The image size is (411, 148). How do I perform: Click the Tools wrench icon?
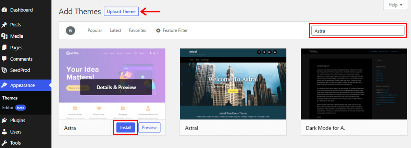pos(4,143)
